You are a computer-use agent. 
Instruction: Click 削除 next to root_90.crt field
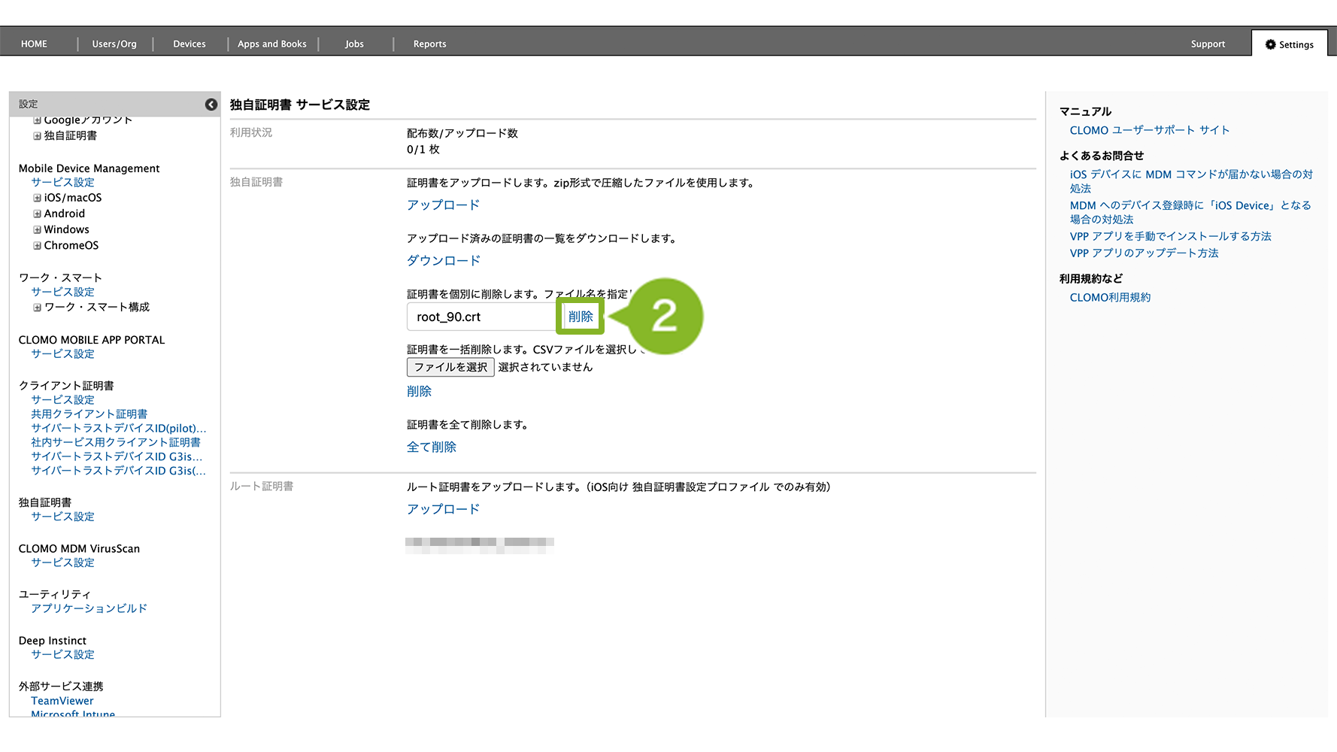pos(581,317)
